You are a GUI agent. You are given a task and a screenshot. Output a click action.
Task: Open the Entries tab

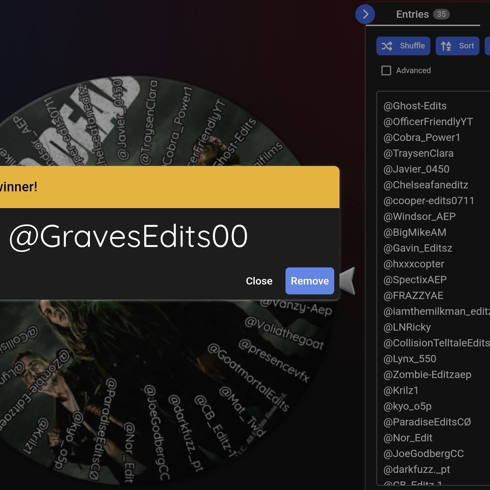pyautogui.click(x=423, y=14)
